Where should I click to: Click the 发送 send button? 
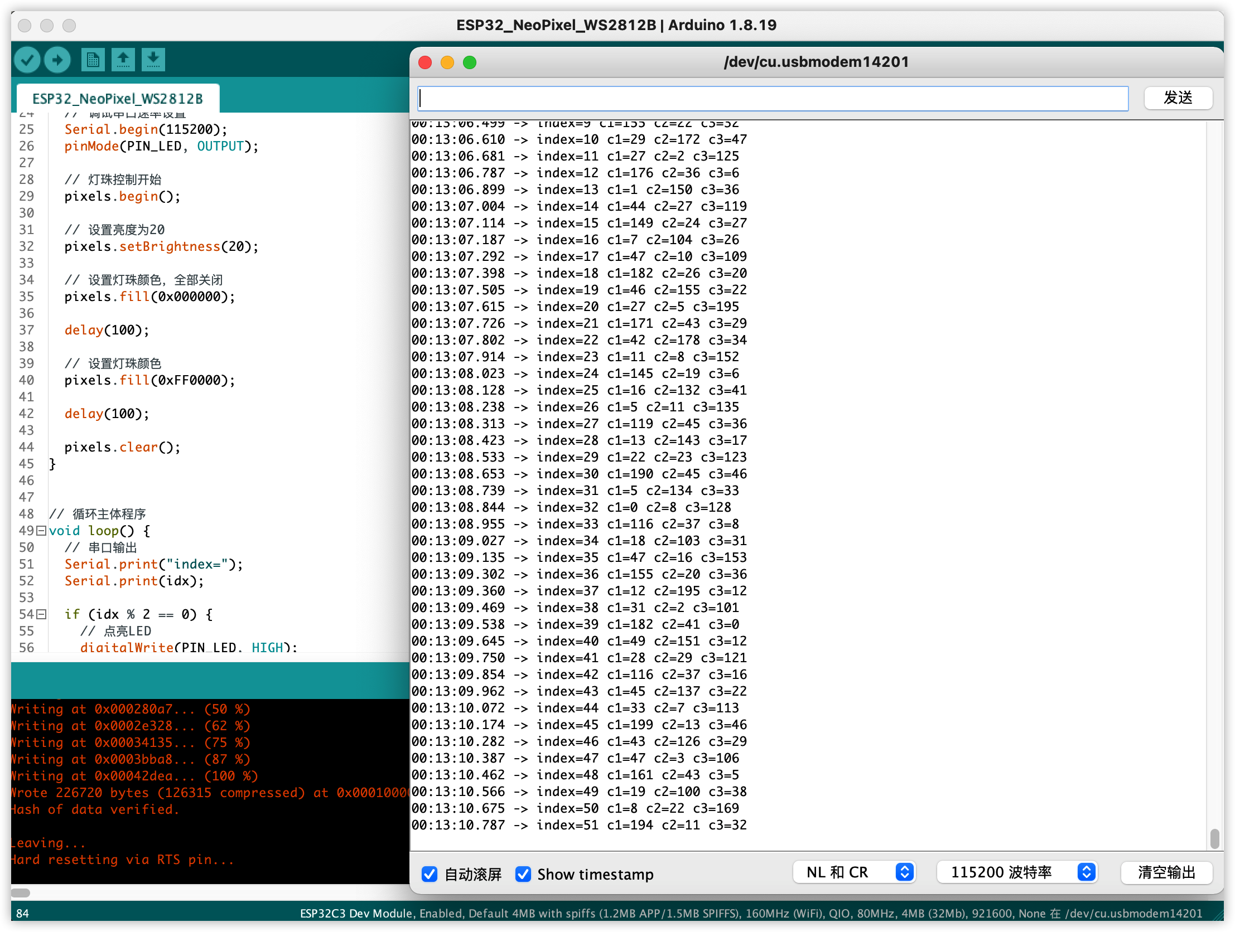tap(1178, 98)
